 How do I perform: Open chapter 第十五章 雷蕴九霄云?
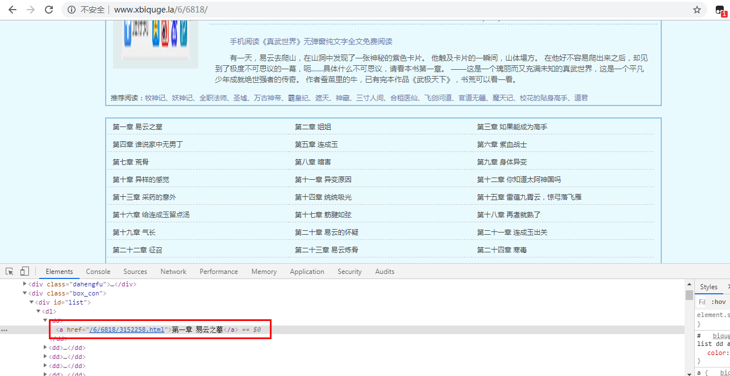pos(529,197)
